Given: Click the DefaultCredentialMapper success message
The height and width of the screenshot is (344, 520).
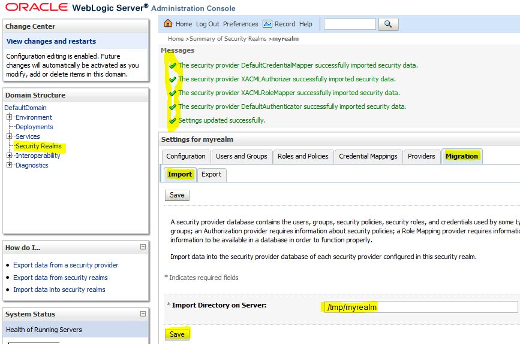Looking at the screenshot, I should (x=298, y=65).
